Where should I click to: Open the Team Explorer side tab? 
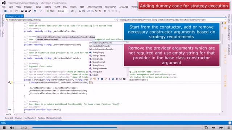click(x=229, y=49)
